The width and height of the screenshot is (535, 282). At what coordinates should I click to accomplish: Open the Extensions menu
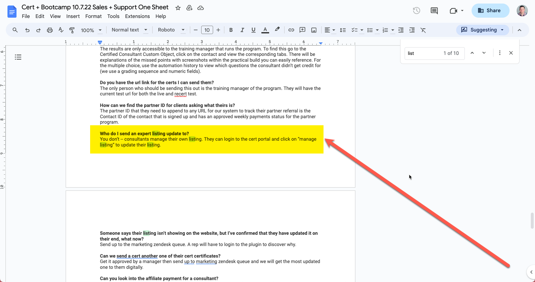[137, 16]
